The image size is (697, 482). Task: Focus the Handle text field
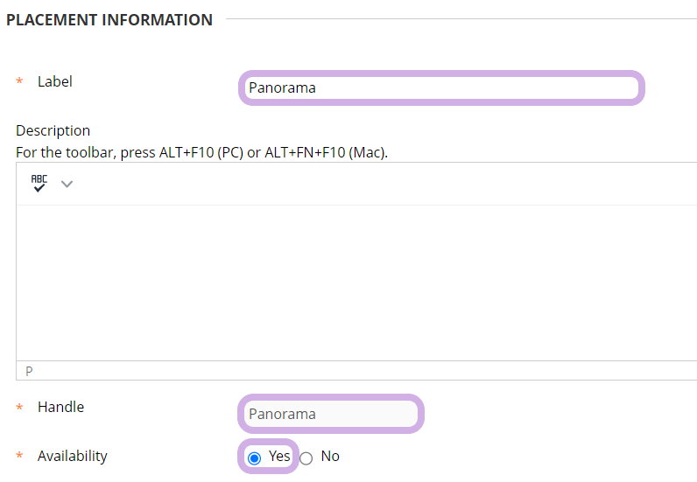pyautogui.click(x=330, y=414)
